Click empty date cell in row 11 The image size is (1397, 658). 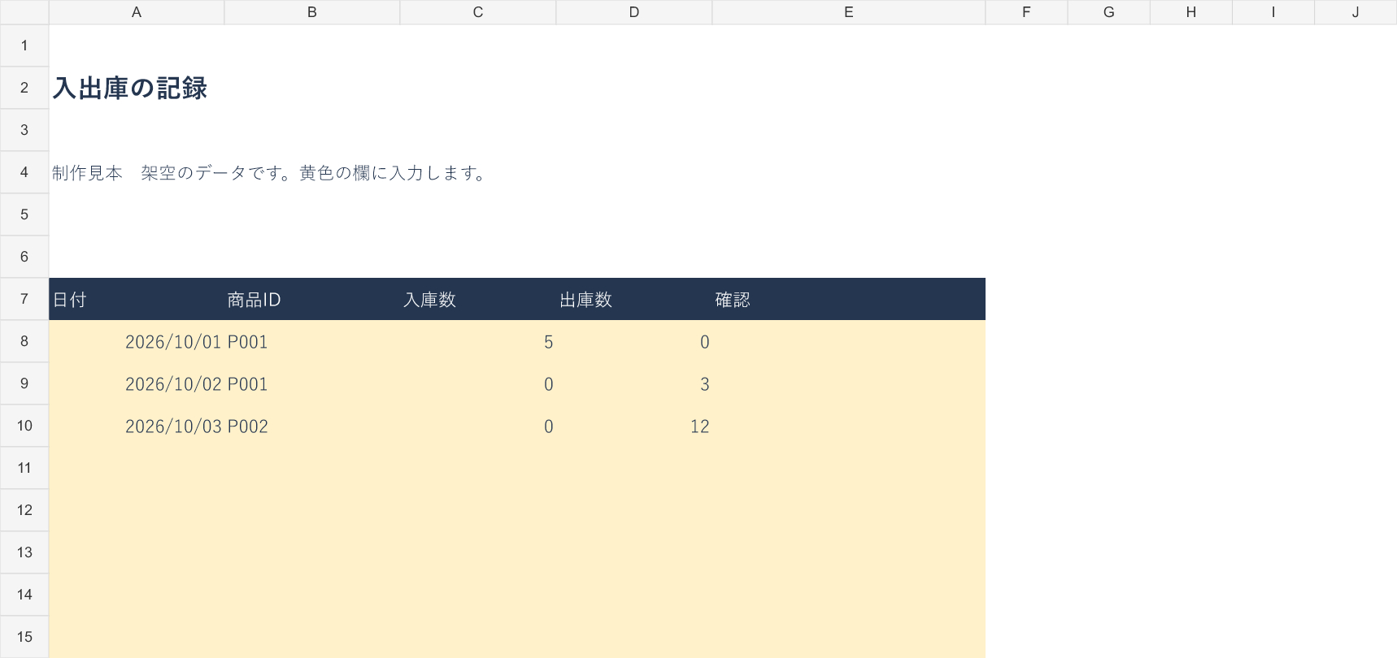(x=137, y=468)
